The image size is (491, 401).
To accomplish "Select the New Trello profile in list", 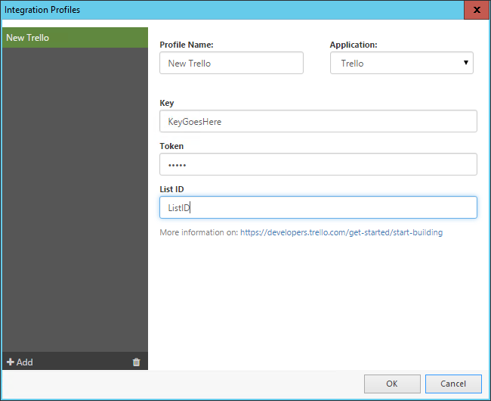I will pyautogui.click(x=75, y=38).
